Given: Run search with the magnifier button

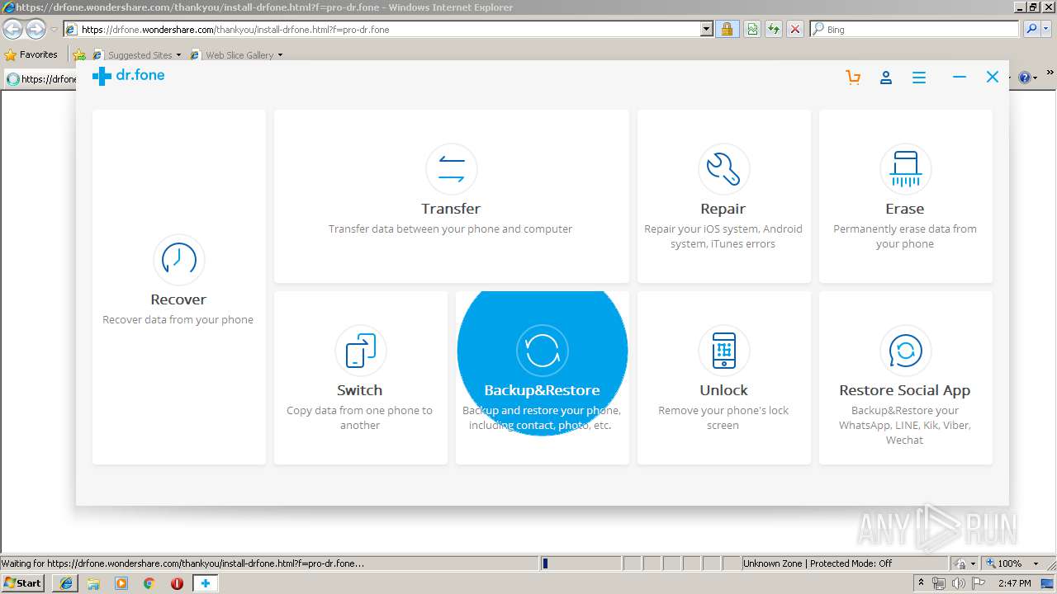Looking at the screenshot, I should 1031,29.
